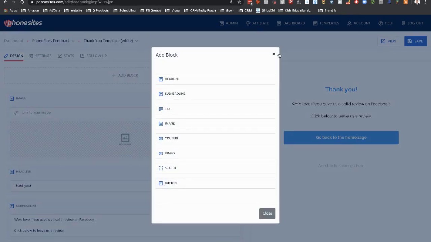Open the FB Groups bookmarks folder
431x242 pixels.
click(150, 10)
